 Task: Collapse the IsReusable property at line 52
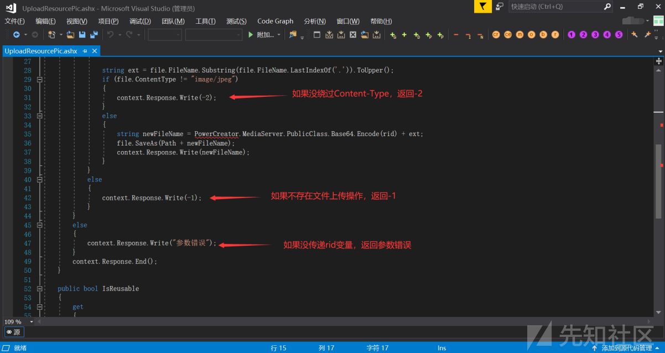pos(39,289)
